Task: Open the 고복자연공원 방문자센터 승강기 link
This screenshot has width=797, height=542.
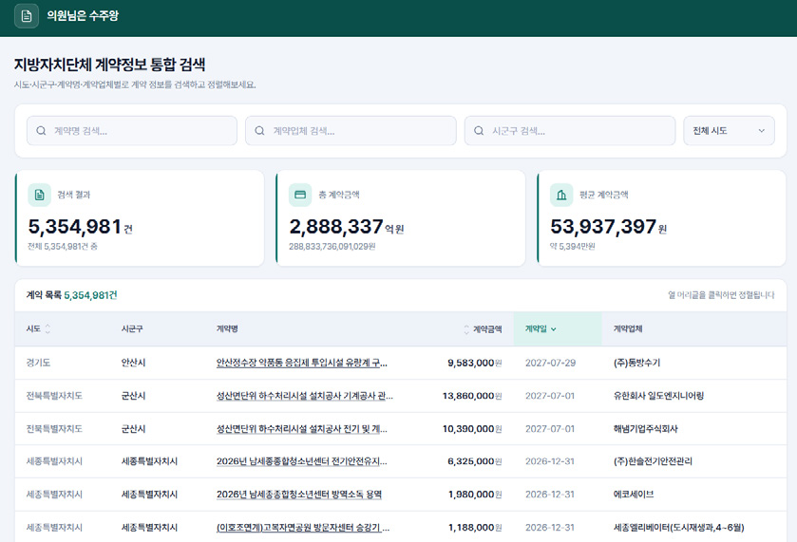Action: pyautogui.click(x=303, y=527)
